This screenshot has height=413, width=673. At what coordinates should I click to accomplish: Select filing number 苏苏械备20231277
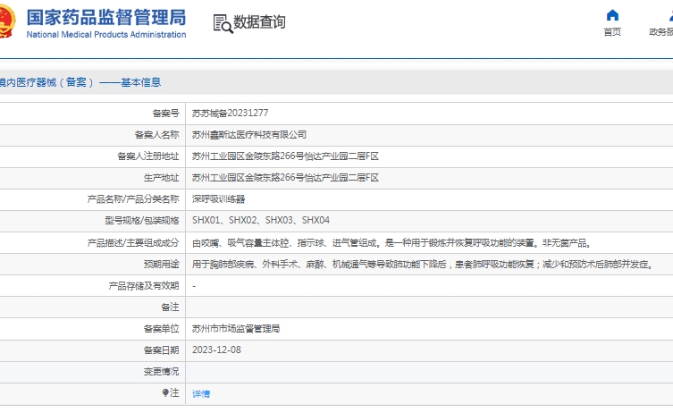(230, 113)
